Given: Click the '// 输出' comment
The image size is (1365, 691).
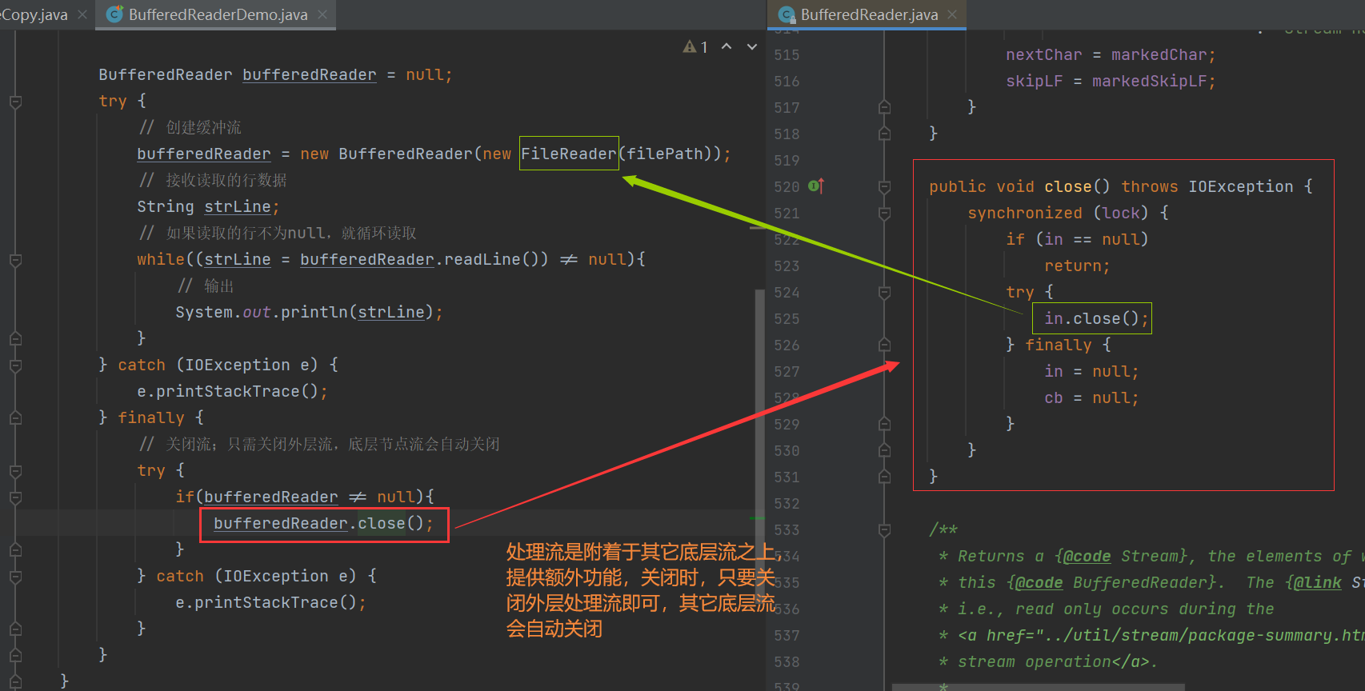Looking at the screenshot, I should (x=206, y=286).
